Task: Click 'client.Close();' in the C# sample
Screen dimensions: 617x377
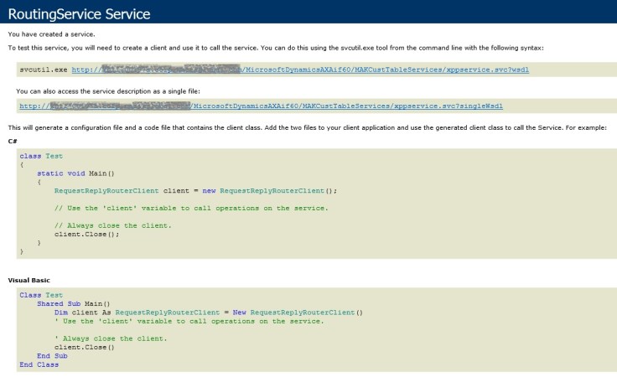Action: tap(87, 234)
